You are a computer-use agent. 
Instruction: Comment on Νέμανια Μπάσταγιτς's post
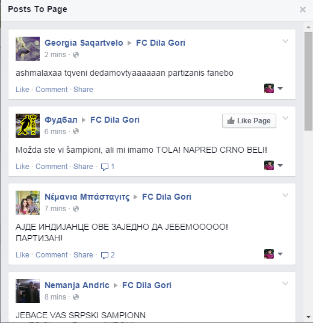[x=52, y=255]
